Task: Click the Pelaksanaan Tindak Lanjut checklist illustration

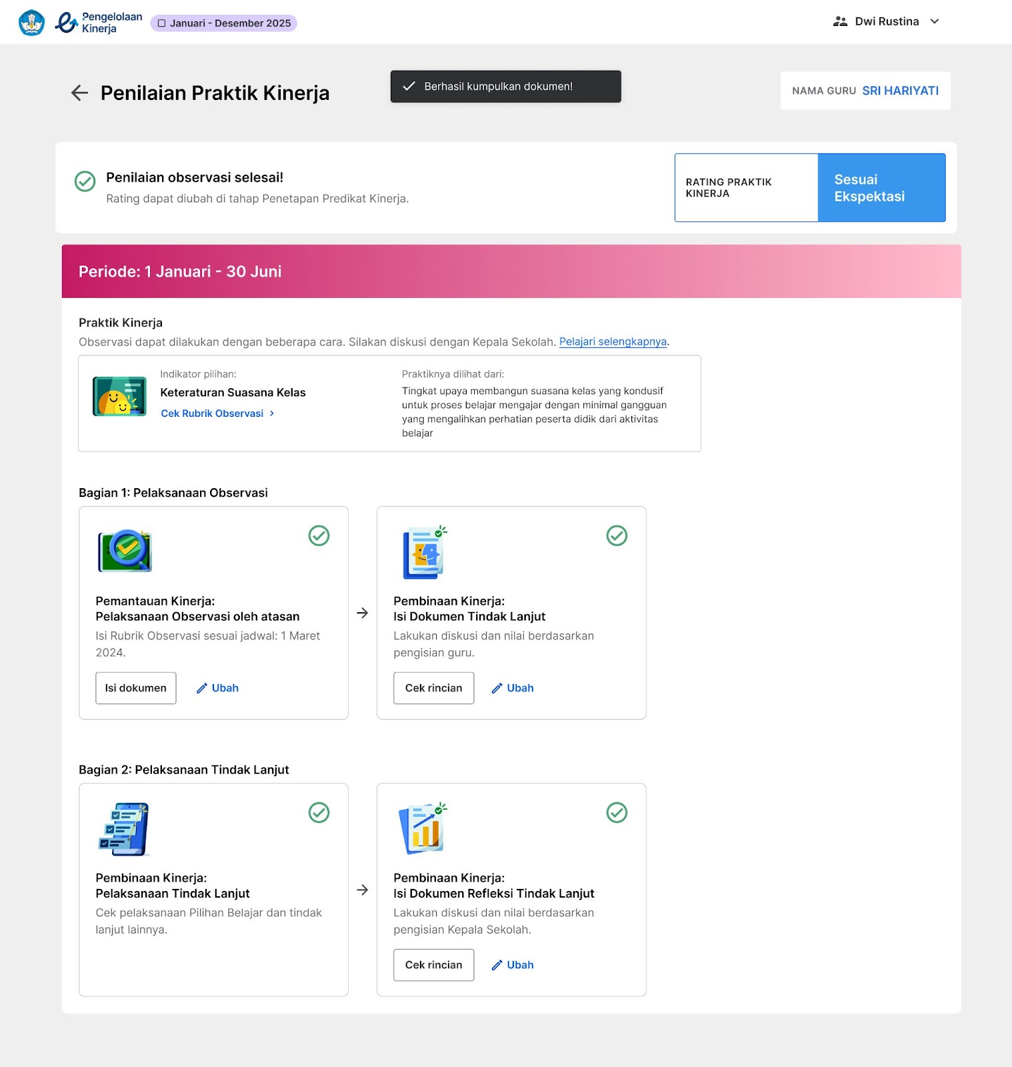Action: [124, 829]
